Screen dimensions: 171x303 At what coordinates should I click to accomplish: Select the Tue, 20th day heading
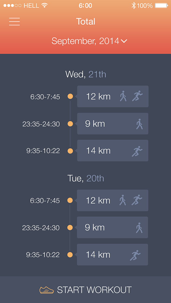tap(85, 178)
